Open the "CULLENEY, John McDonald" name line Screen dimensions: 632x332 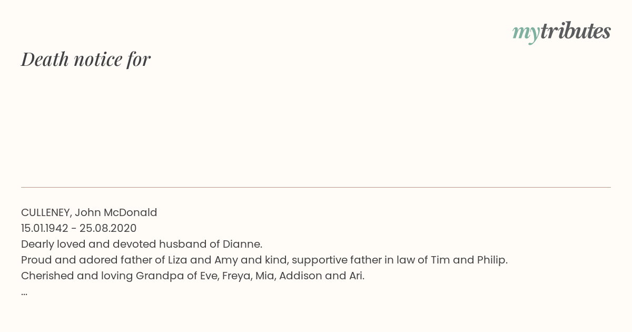click(x=89, y=212)
